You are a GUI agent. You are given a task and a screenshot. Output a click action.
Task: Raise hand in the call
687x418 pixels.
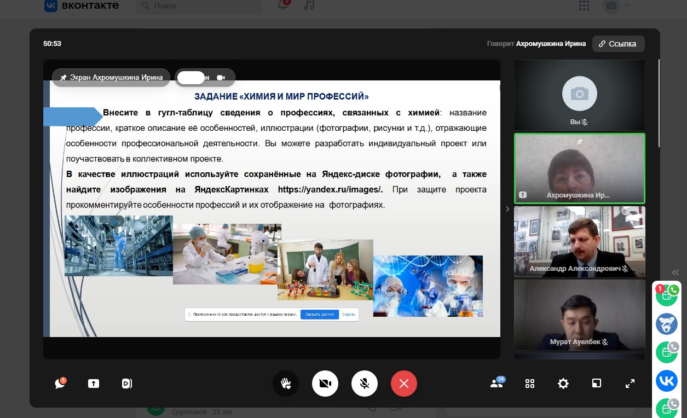point(286,384)
